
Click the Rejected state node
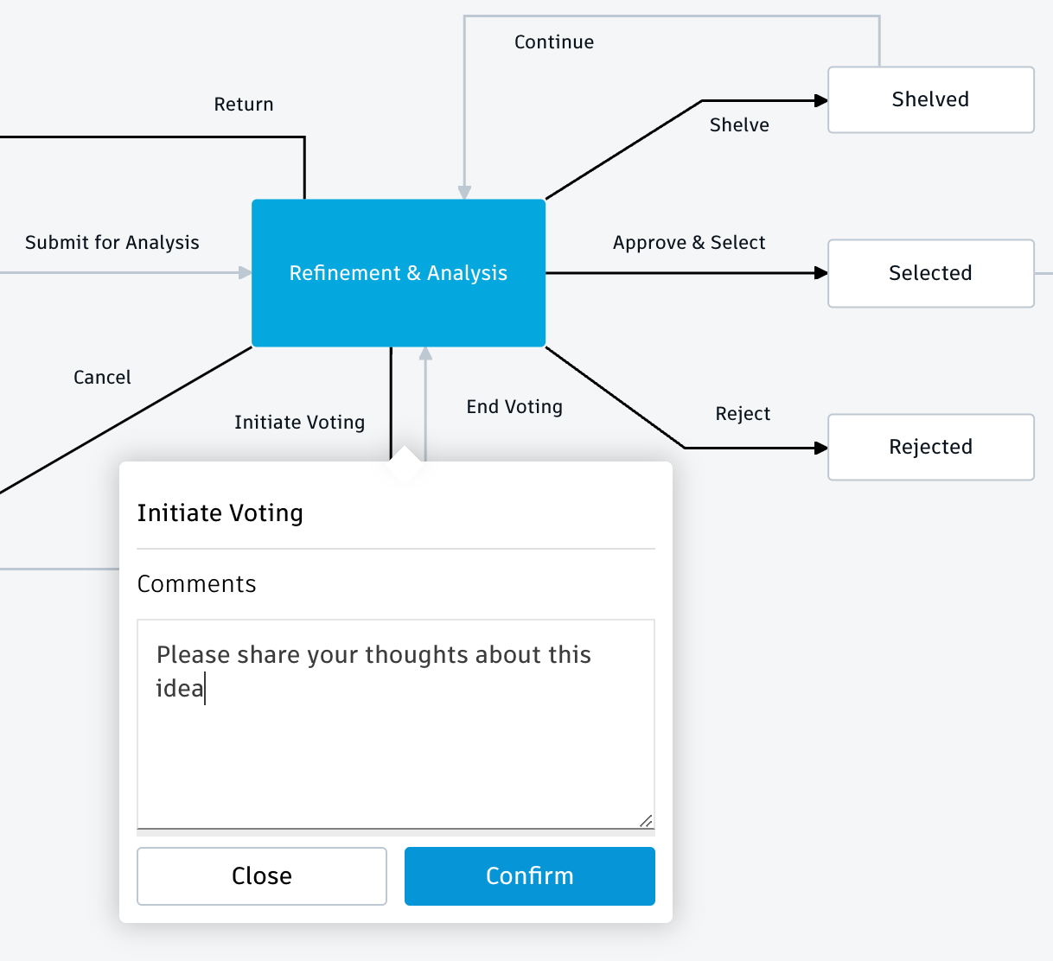tap(930, 447)
